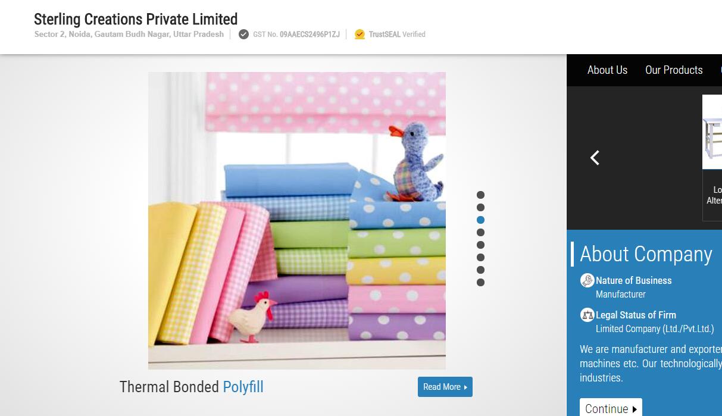Select the fifth slide indicator dot

pyautogui.click(x=480, y=245)
